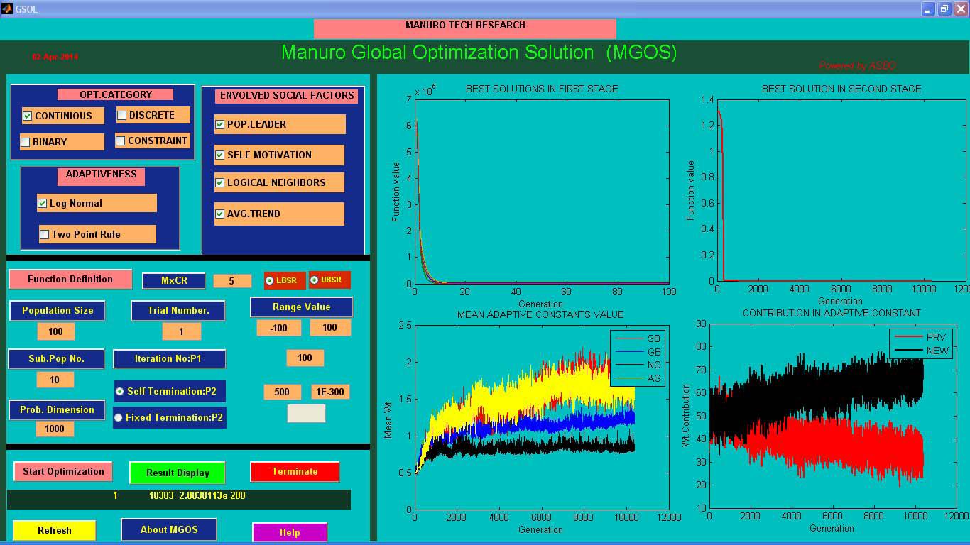Click the Start Optimization button
This screenshot has width=970, height=545.
click(63, 471)
